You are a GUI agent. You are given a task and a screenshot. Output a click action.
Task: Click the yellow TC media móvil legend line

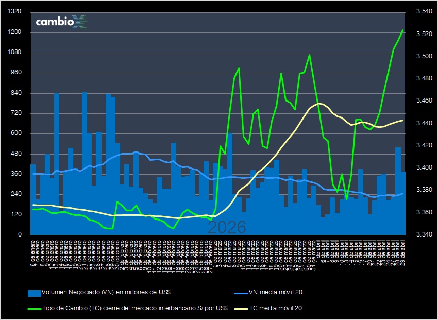241,309
